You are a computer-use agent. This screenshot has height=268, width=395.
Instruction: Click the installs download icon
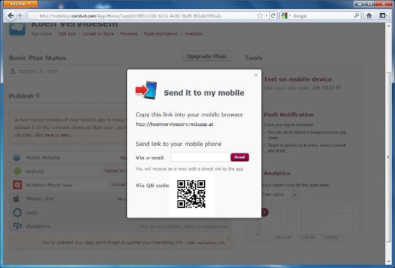click(x=12, y=71)
